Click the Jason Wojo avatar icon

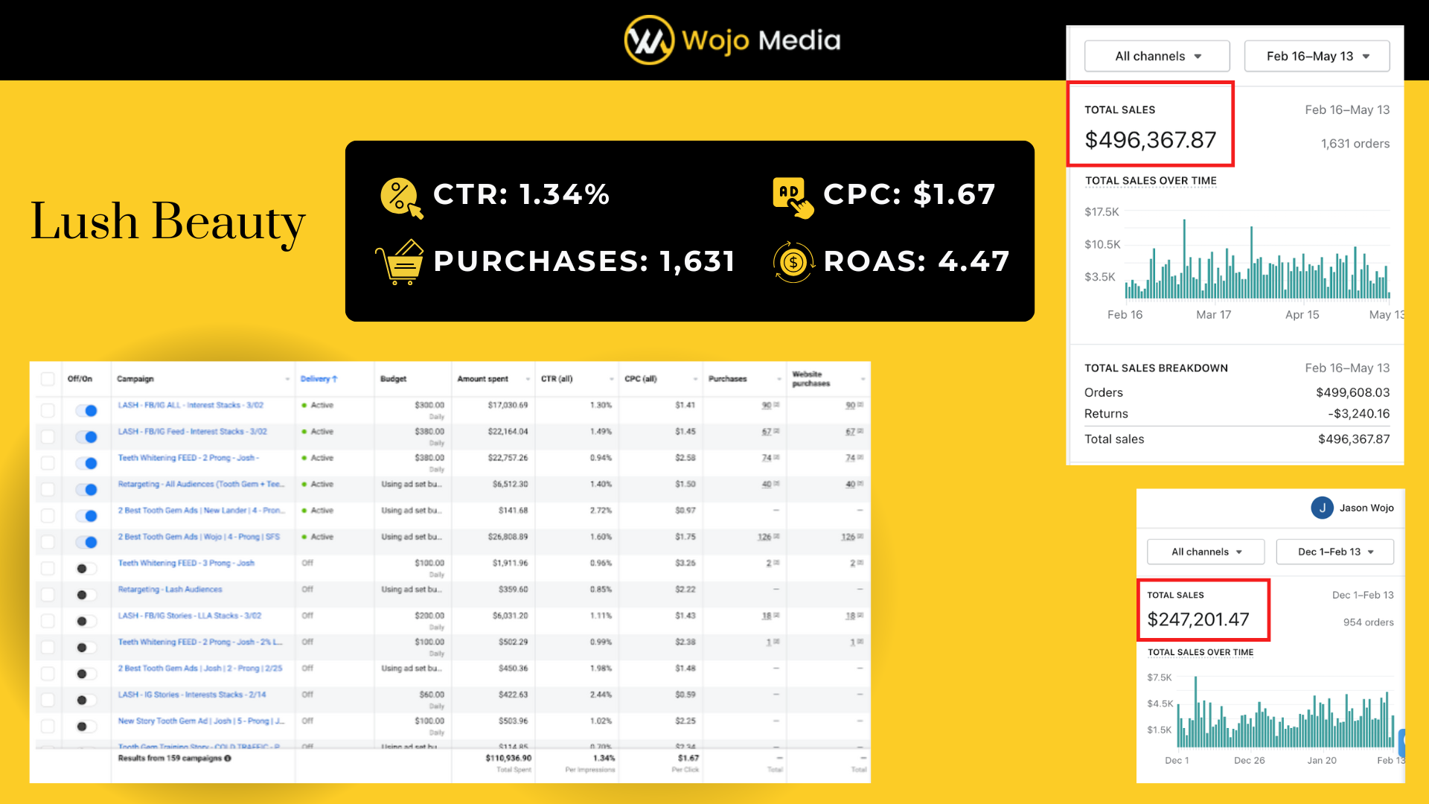[x=1322, y=508]
